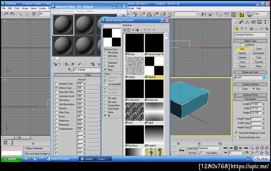Collapse the Maps rollout in Material Editor

[78, 75]
